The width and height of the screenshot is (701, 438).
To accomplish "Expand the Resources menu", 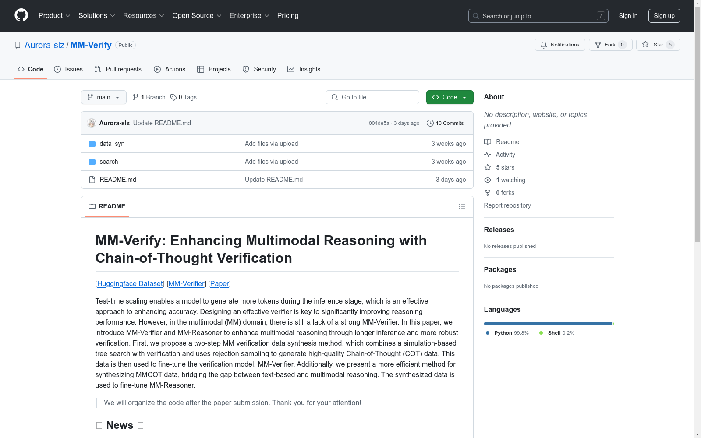I will [x=144, y=15].
